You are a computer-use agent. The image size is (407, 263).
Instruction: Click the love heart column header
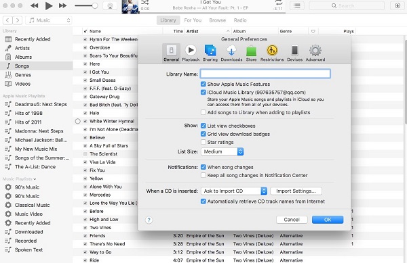(313, 31)
